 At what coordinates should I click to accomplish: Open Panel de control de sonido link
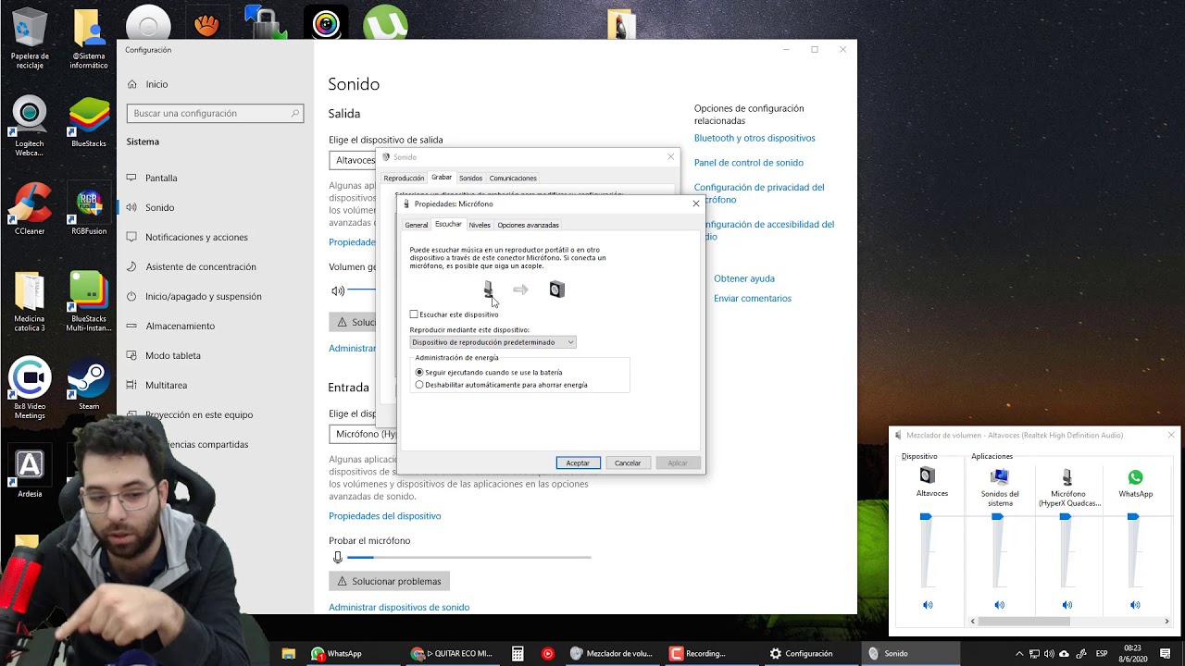point(749,163)
